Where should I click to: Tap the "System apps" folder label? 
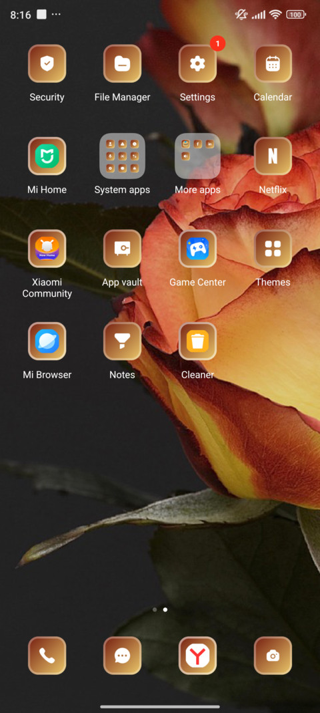tap(122, 190)
